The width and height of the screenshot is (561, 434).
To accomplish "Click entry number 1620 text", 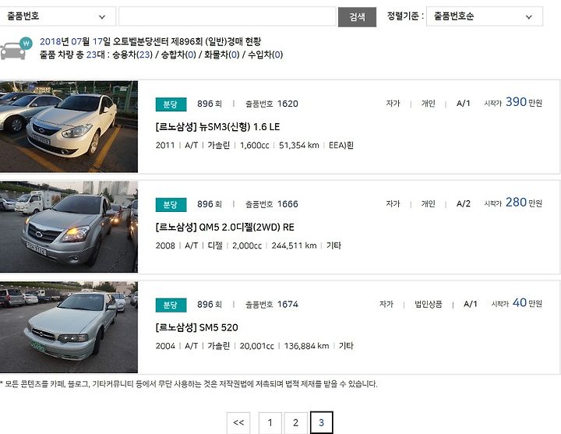I will 272,104.
